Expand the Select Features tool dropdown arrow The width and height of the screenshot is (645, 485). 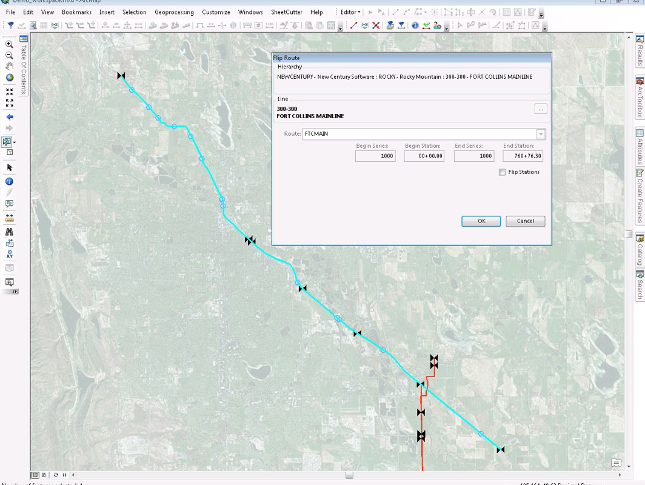[x=15, y=142]
